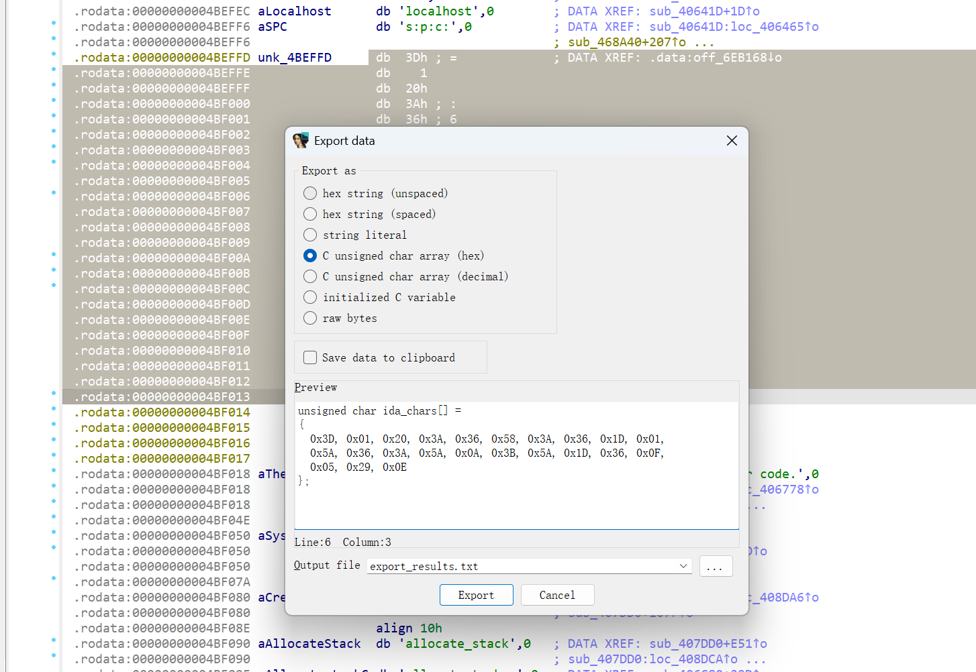Enable Save data to clipboard checkbox

click(310, 358)
